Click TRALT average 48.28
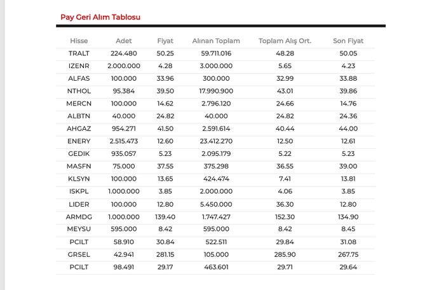This screenshot has width=432, height=290. (285, 53)
